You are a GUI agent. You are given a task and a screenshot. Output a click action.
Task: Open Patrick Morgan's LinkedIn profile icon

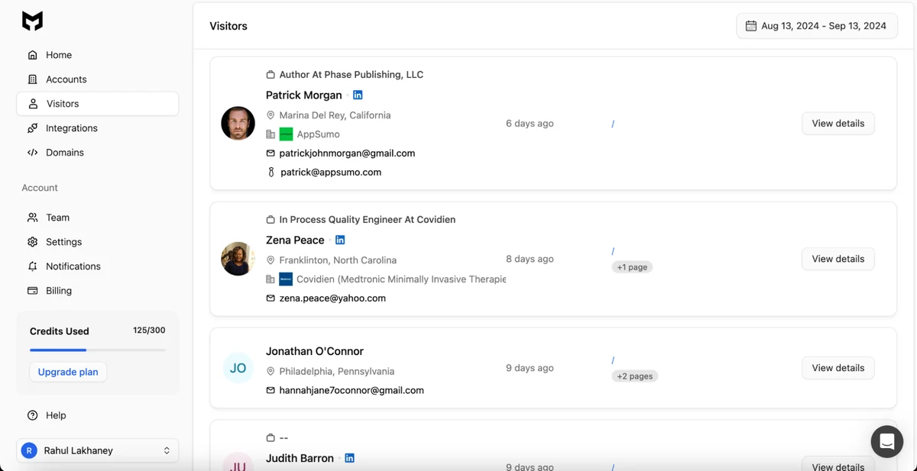point(358,95)
